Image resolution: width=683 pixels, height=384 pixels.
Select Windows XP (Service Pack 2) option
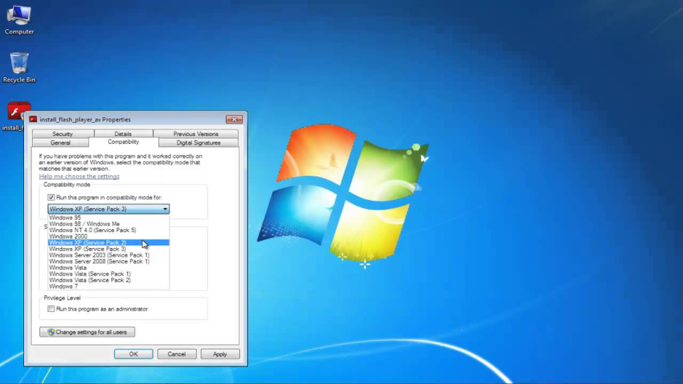click(x=109, y=243)
